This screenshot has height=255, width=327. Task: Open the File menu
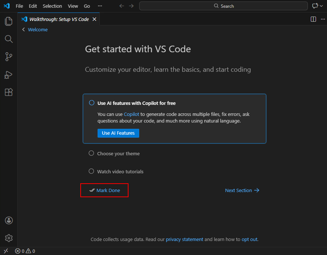[x=19, y=6]
